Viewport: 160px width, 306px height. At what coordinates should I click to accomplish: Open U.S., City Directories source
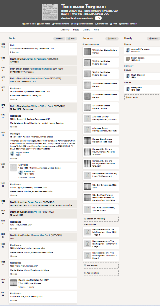click(101, 186)
